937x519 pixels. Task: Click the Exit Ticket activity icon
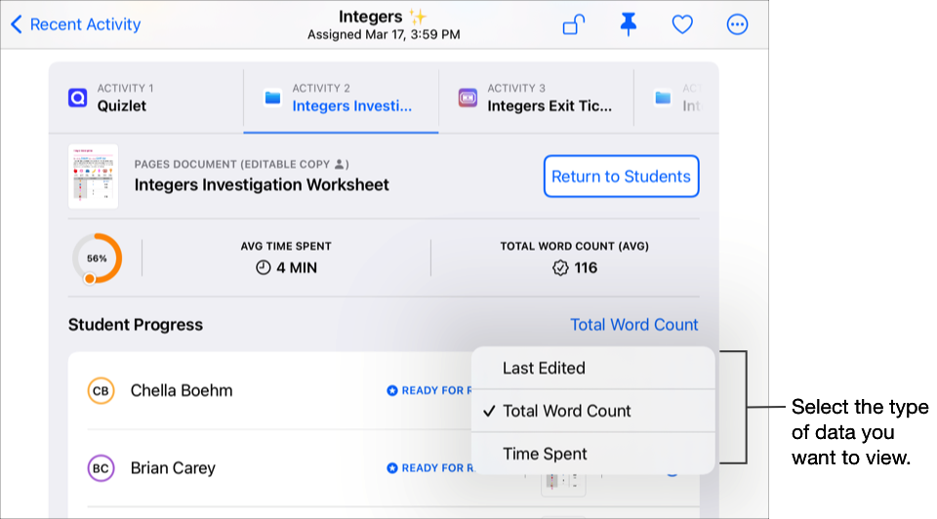468,98
